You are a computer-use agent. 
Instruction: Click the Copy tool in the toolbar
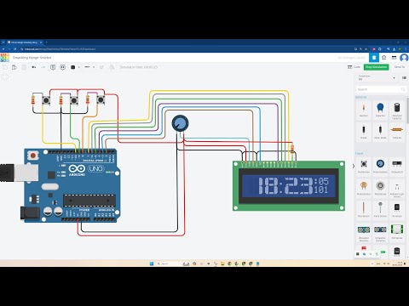(5, 67)
